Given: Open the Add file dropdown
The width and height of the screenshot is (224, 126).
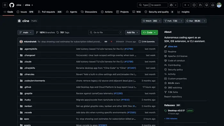Looking at the screenshot, I should pos(132,33).
